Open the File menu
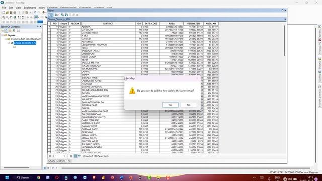 coord(4,8)
